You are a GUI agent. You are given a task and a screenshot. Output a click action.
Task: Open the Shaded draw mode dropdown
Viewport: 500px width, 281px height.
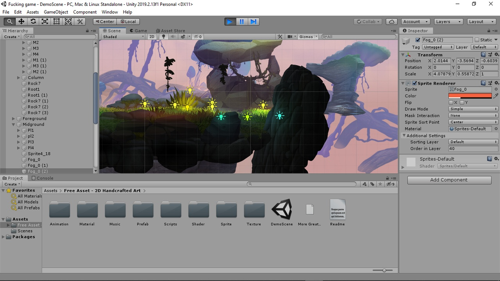(123, 37)
